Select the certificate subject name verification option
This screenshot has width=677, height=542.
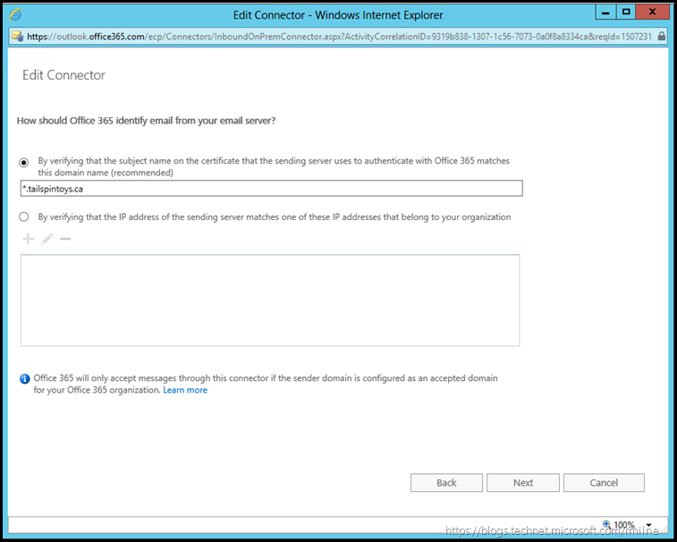point(25,162)
